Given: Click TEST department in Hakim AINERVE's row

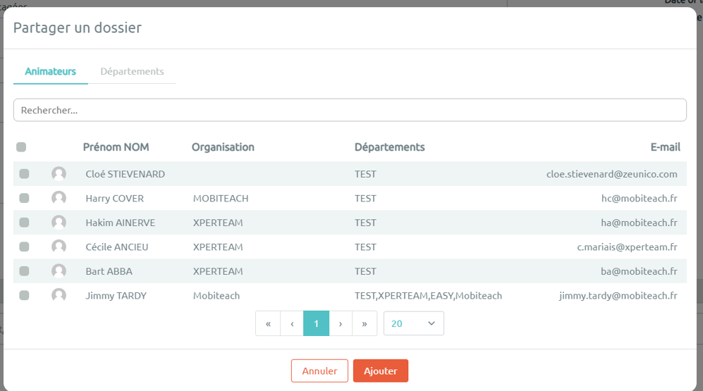Looking at the screenshot, I should pyautogui.click(x=365, y=223).
